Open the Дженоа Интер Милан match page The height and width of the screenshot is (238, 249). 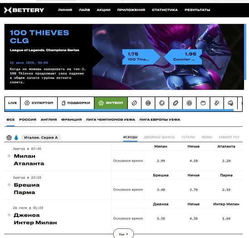coord(35,219)
